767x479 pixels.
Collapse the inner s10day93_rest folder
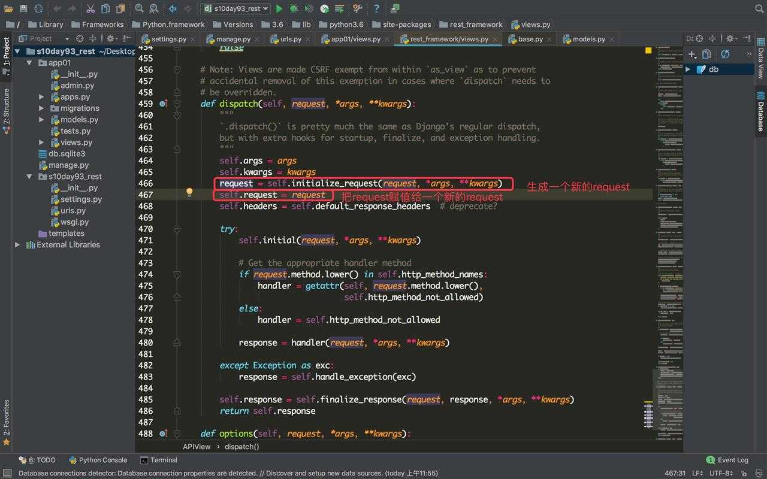pos(29,176)
